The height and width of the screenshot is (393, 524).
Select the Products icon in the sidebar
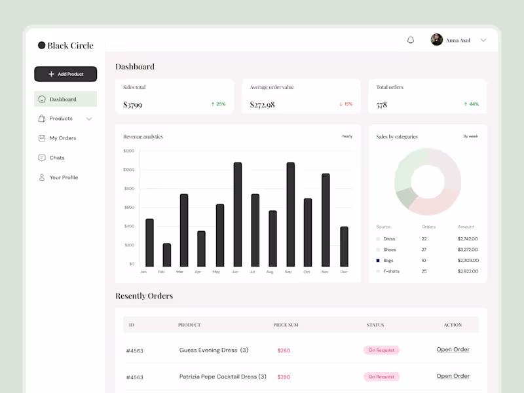[x=41, y=119]
